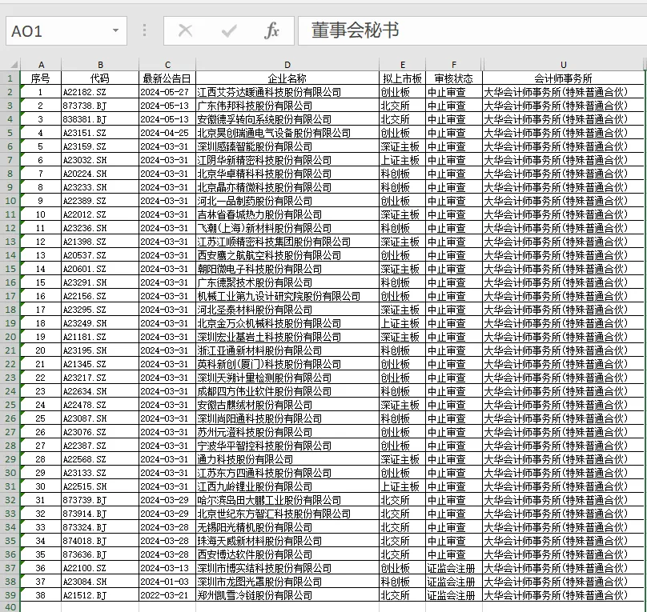Click cell 江阴华新精密科技股份有限公司
This screenshot has width=647, height=612.
tap(287, 160)
